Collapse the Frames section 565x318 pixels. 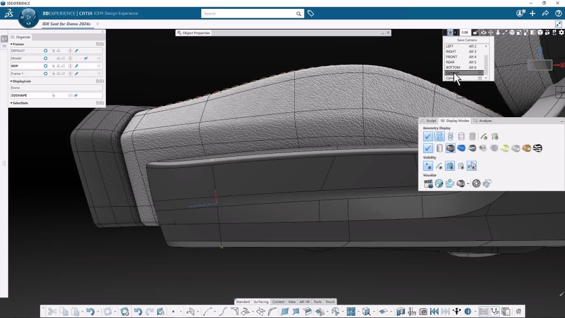point(11,44)
